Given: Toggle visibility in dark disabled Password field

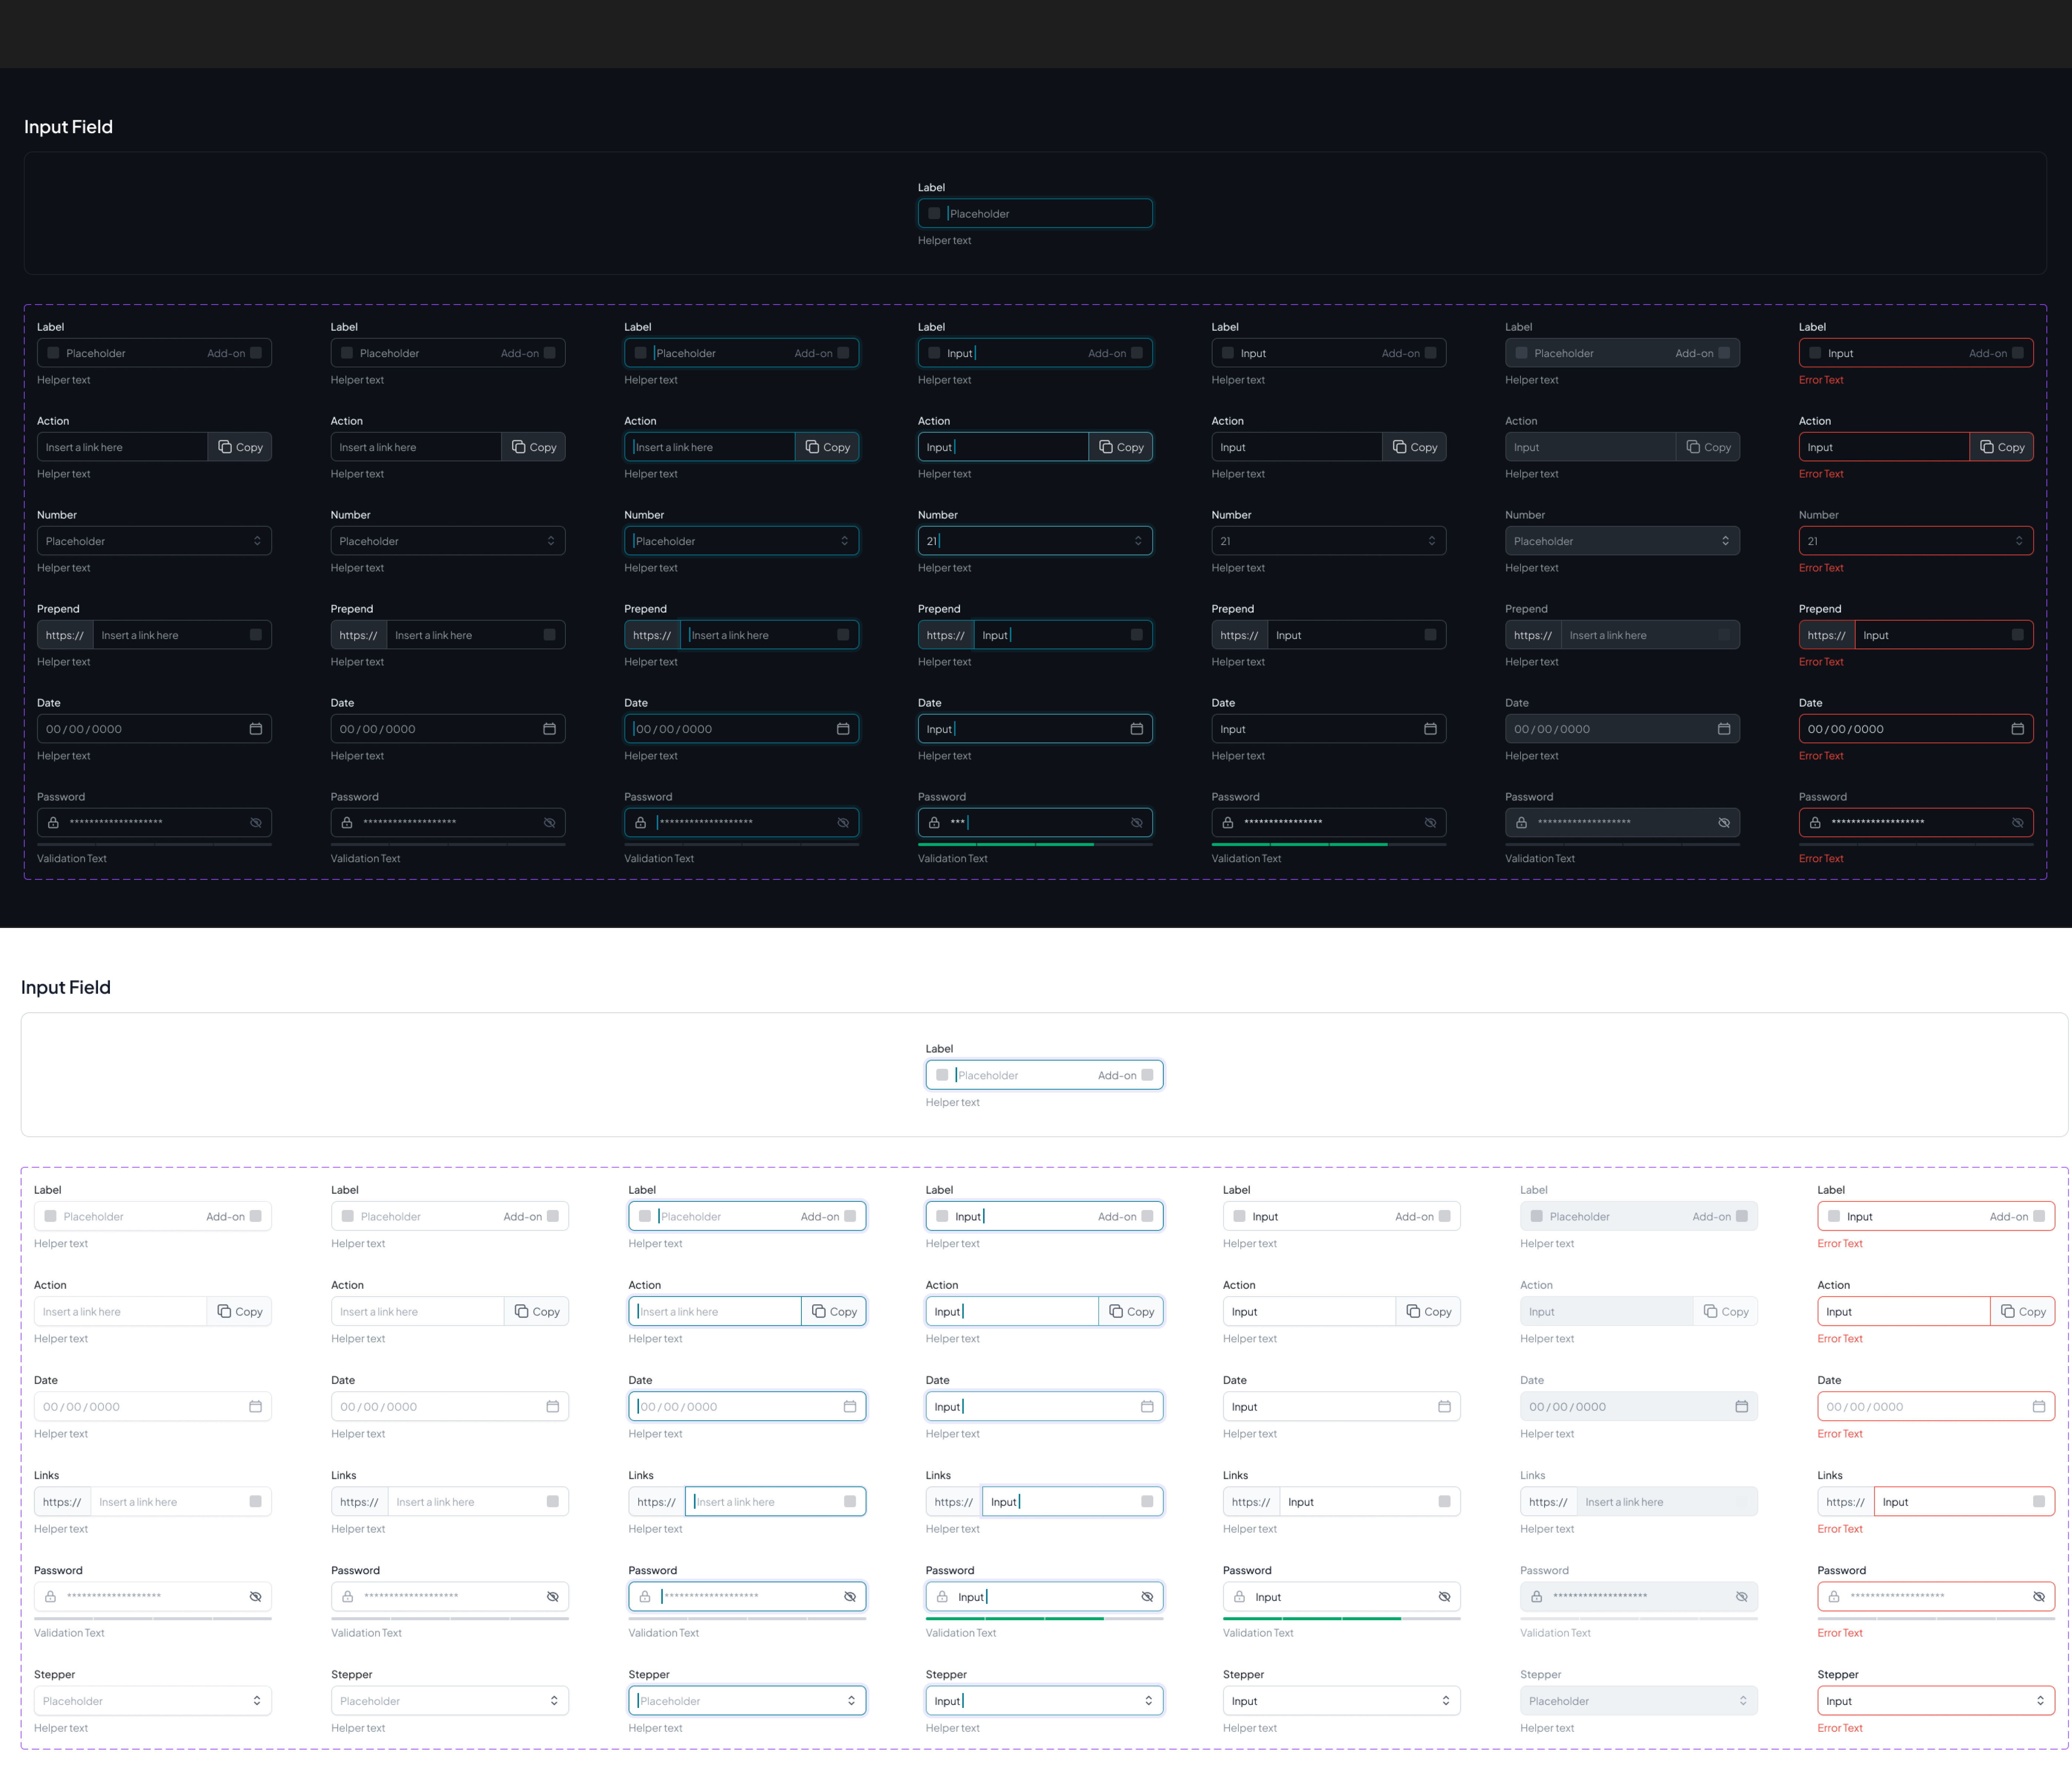Looking at the screenshot, I should (1723, 822).
